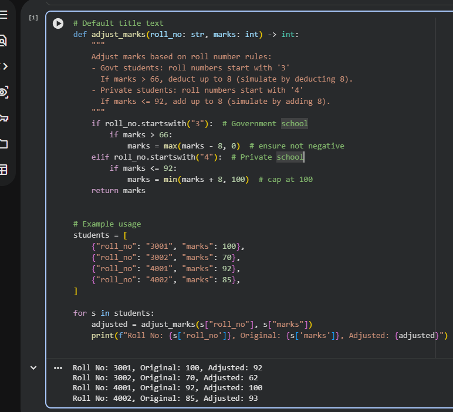The width and height of the screenshot is (453, 412).
Task: Open the code snippets sidebar icon
Action: tap(4, 66)
